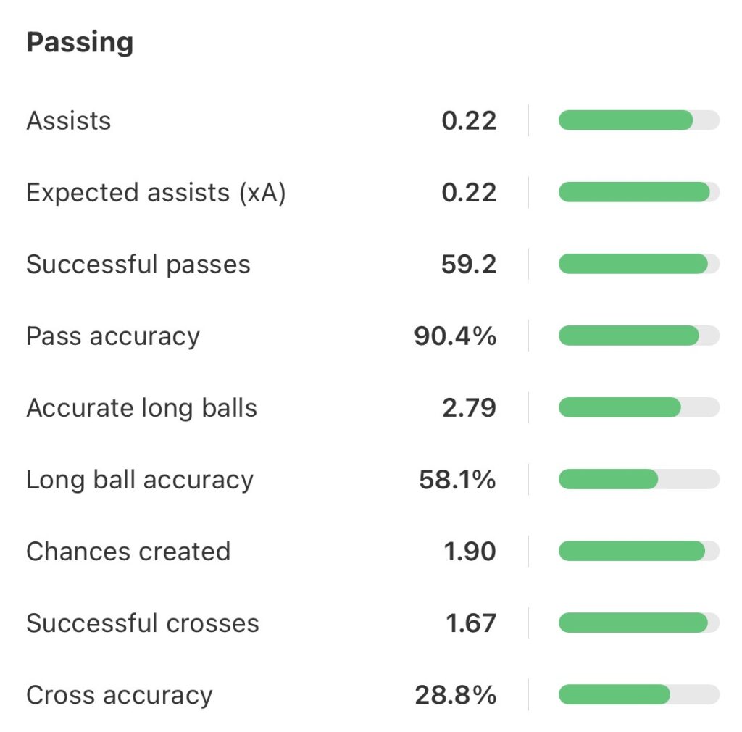Click the Pass accuracy percentile bar
This screenshot has height=732, width=742.
pos(638,336)
